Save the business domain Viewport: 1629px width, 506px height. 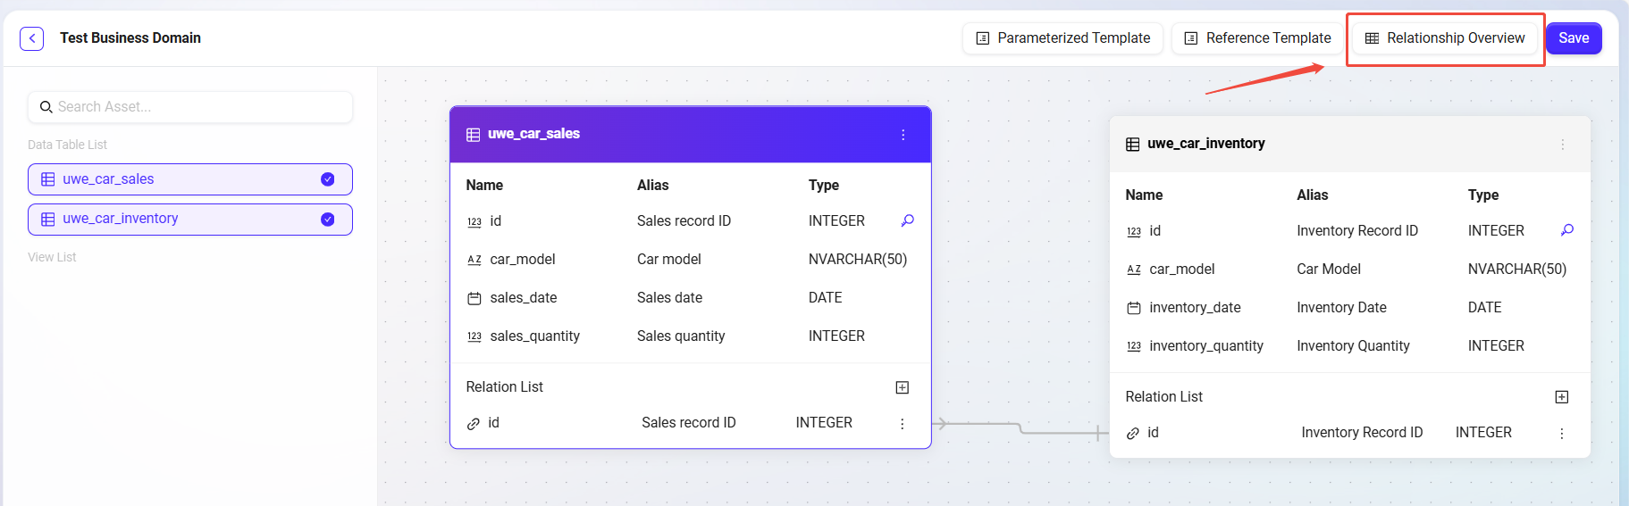(x=1573, y=38)
